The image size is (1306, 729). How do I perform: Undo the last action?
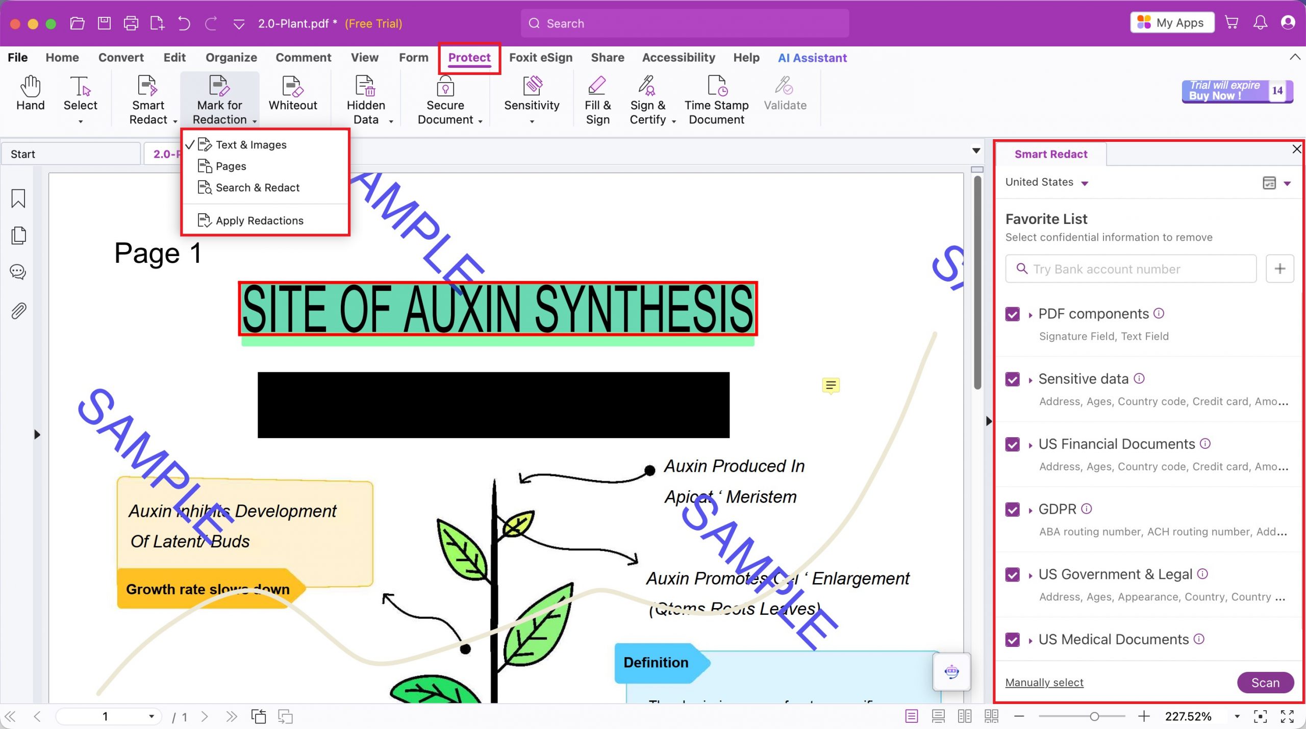(x=184, y=23)
